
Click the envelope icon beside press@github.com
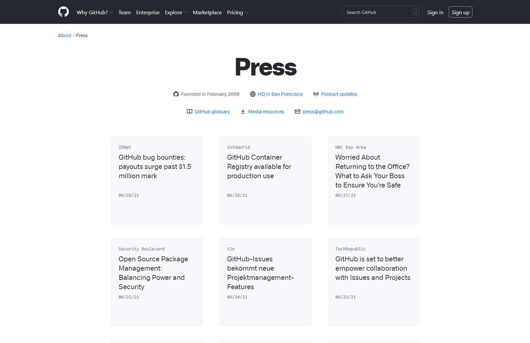click(x=297, y=112)
